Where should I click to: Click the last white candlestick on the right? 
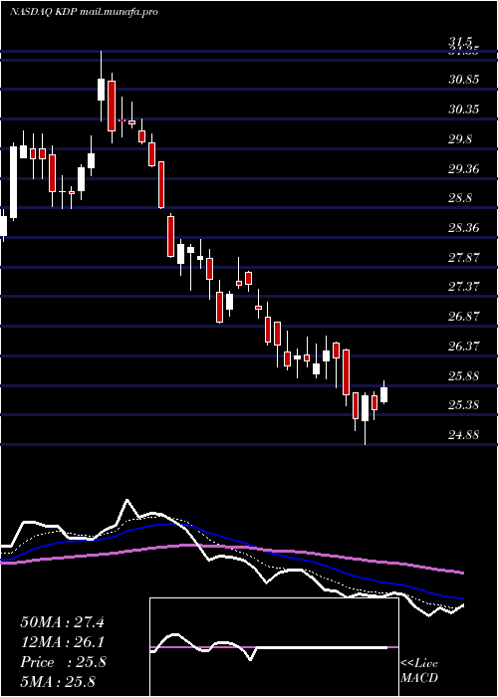click(x=383, y=394)
